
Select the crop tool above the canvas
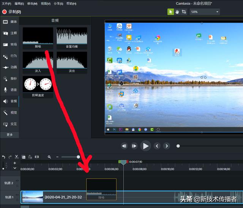[x=184, y=12]
